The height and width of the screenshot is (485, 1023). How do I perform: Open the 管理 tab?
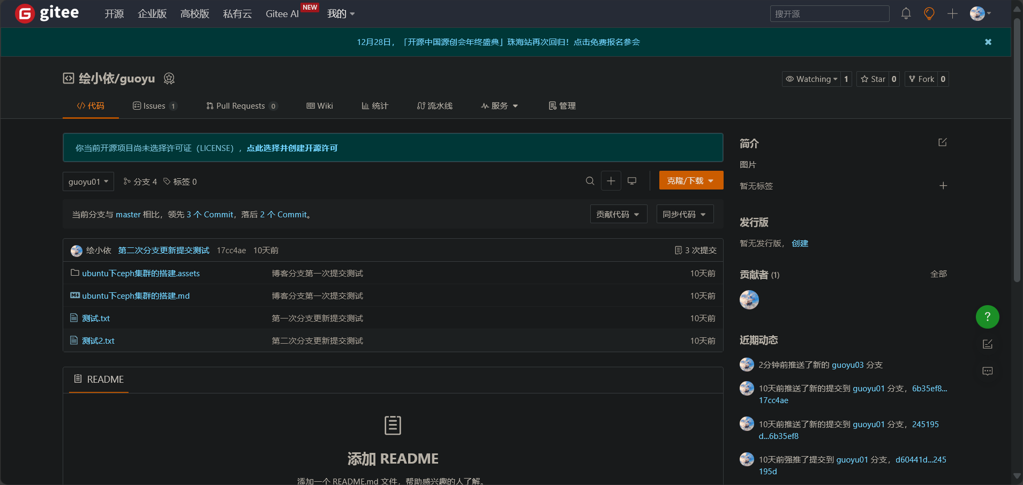(x=562, y=106)
